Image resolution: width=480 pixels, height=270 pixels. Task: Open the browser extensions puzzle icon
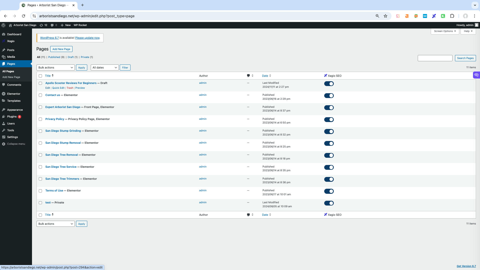[x=452, y=16]
